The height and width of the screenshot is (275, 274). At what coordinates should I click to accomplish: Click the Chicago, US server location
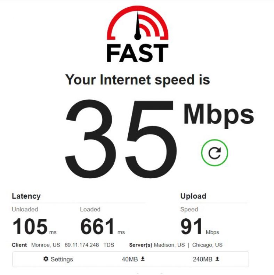(207, 245)
